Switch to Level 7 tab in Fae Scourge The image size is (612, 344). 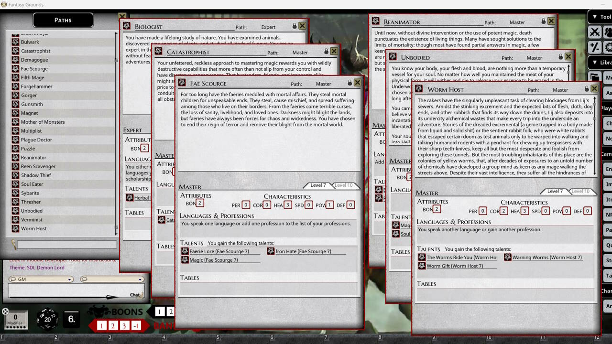[x=318, y=185]
